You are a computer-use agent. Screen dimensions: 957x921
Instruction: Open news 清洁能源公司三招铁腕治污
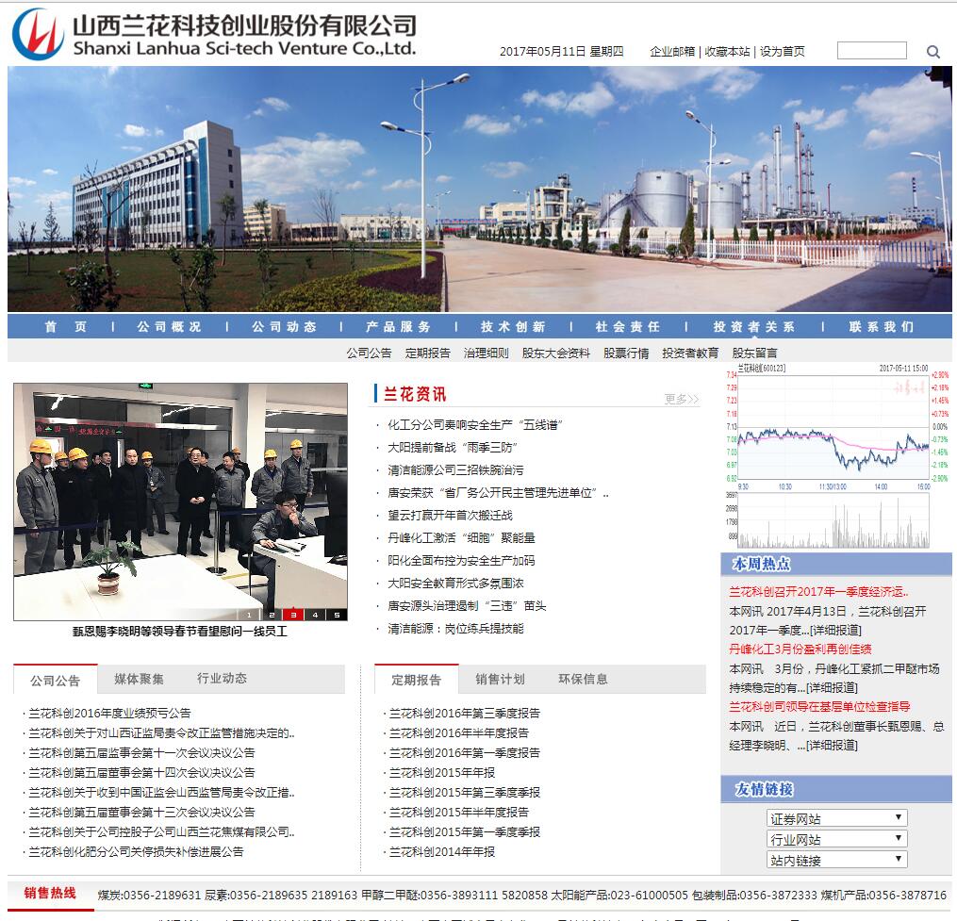(x=455, y=470)
